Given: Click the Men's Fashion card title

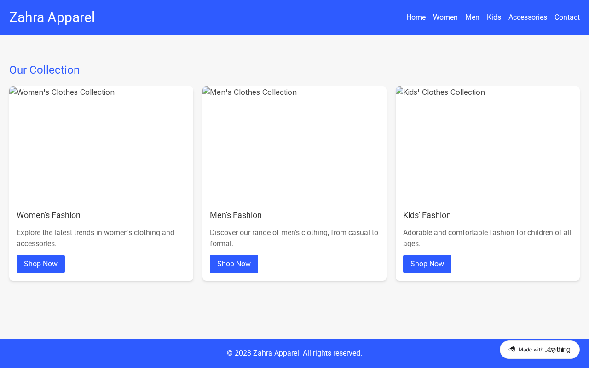Looking at the screenshot, I should (x=236, y=215).
